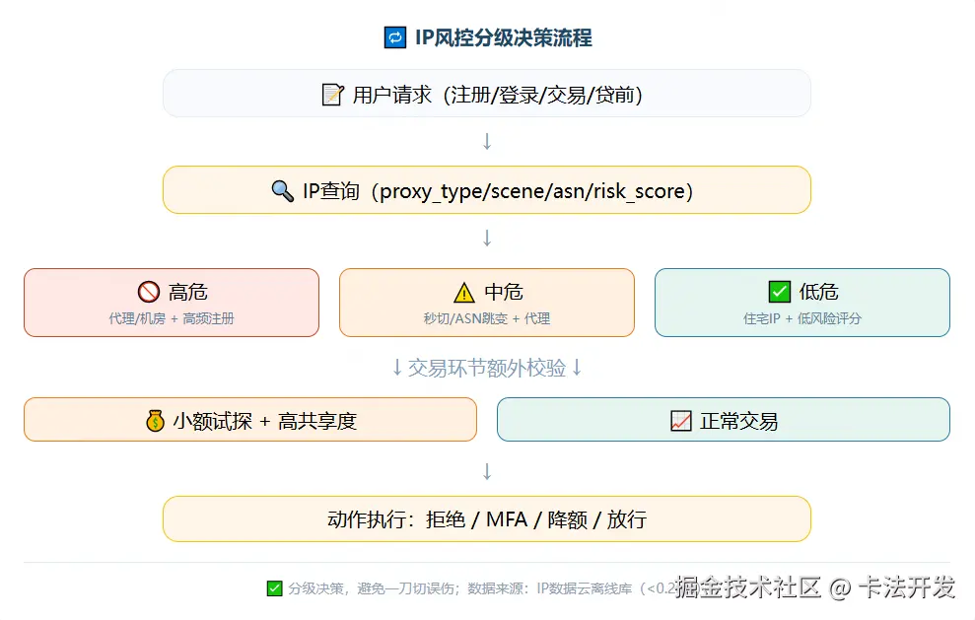Viewport: 975px width, 620px height.
Task: Click the blue refresh icon beside the flowchart title
Action: click(x=393, y=36)
